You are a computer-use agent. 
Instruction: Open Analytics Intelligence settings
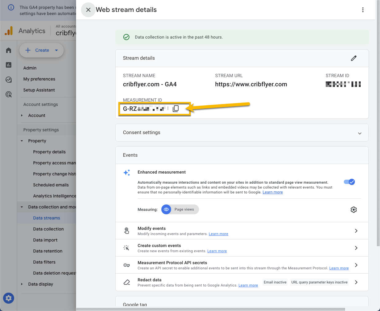(x=54, y=196)
